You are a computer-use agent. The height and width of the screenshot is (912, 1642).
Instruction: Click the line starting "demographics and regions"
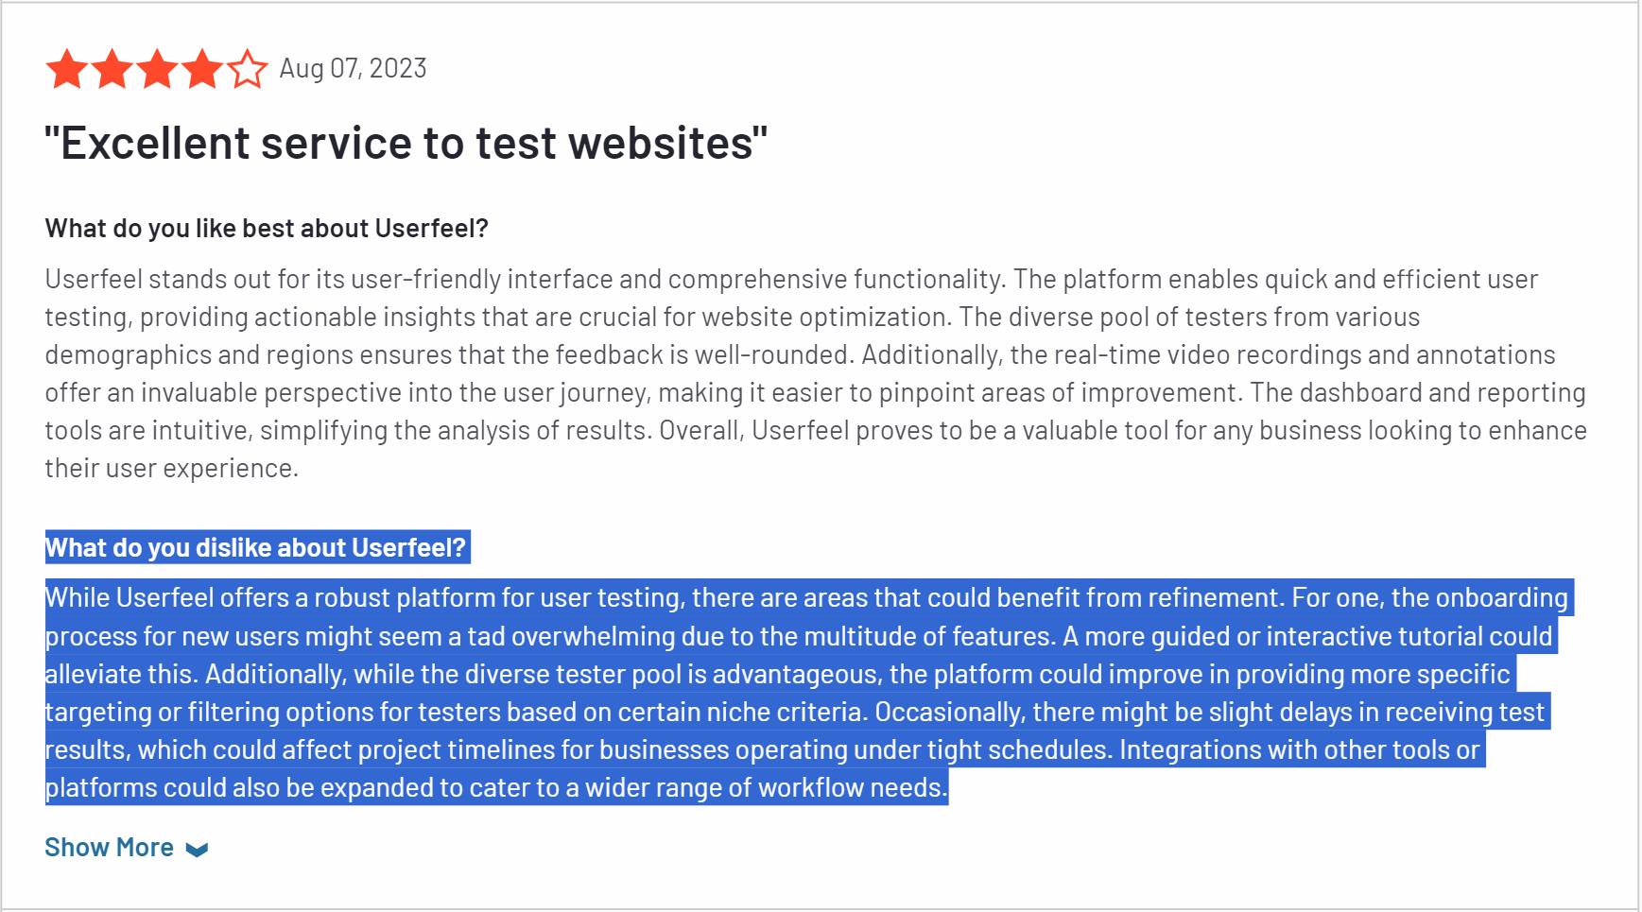point(800,355)
